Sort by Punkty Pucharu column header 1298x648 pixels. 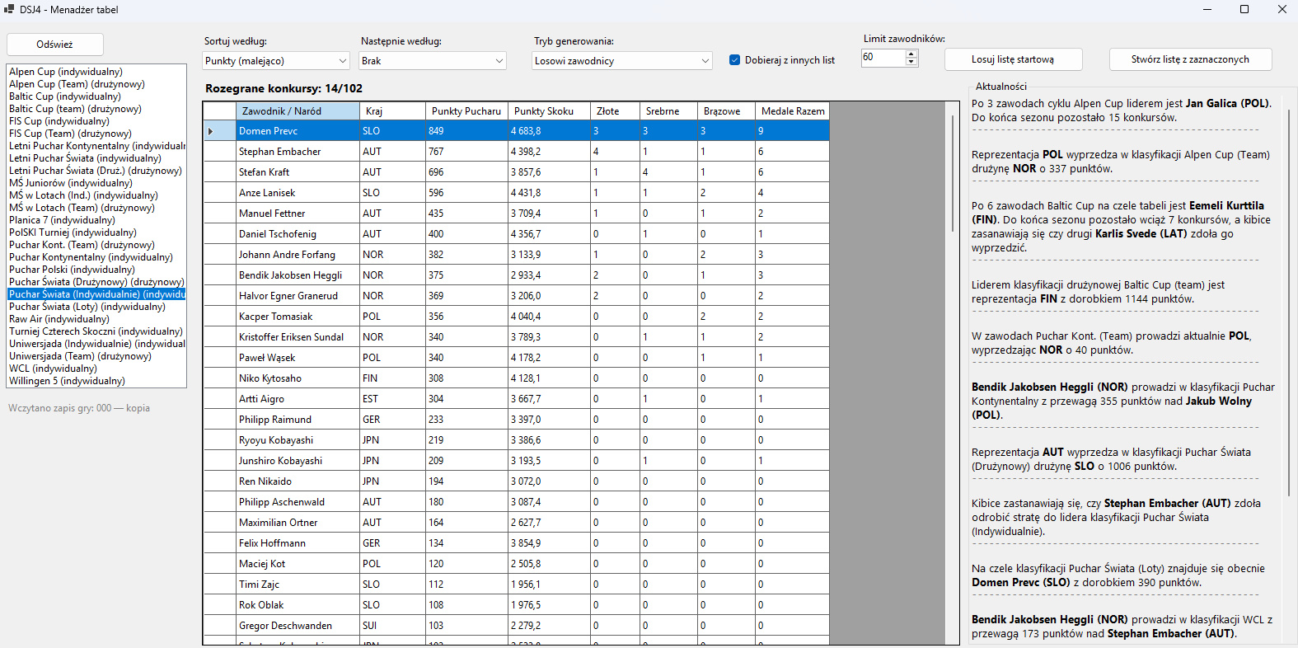coord(466,111)
